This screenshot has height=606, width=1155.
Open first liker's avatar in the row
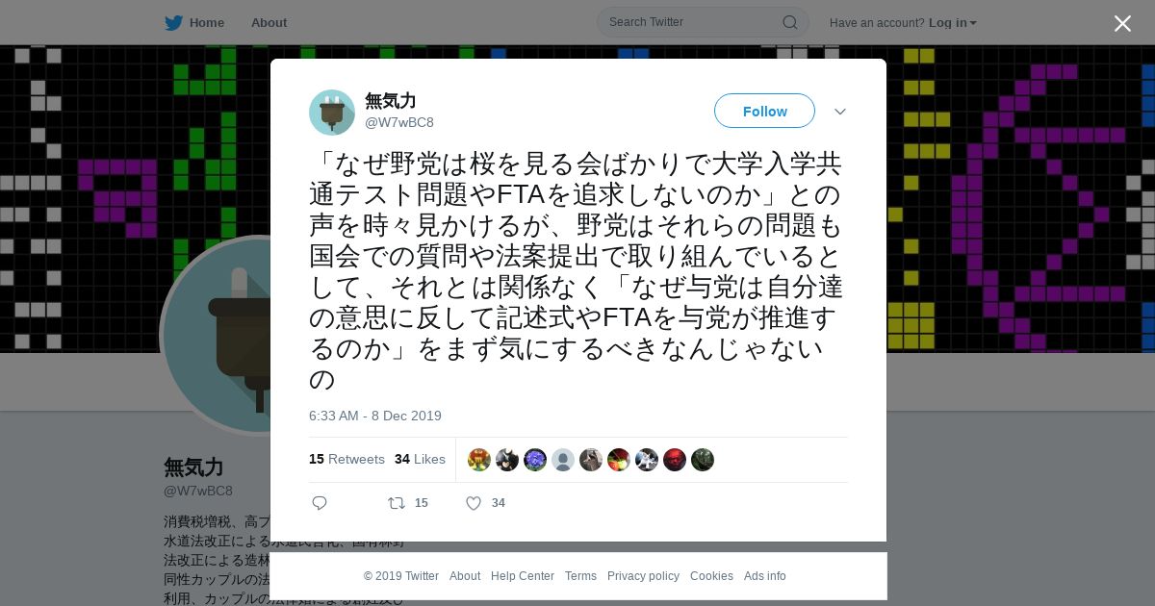[479, 460]
